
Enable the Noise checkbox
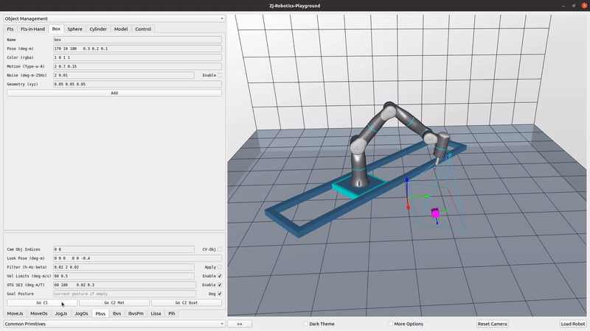[x=219, y=75]
